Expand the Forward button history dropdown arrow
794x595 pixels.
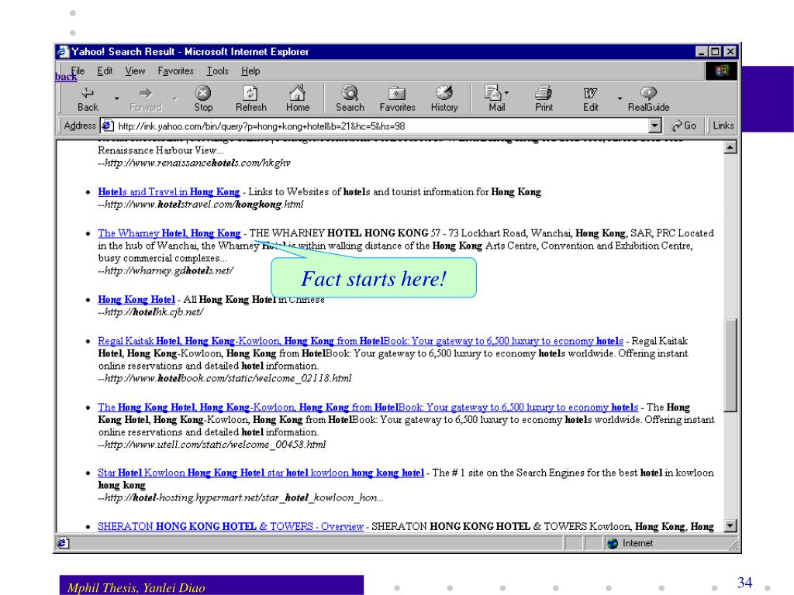pyautogui.click(x=175, y=98)
